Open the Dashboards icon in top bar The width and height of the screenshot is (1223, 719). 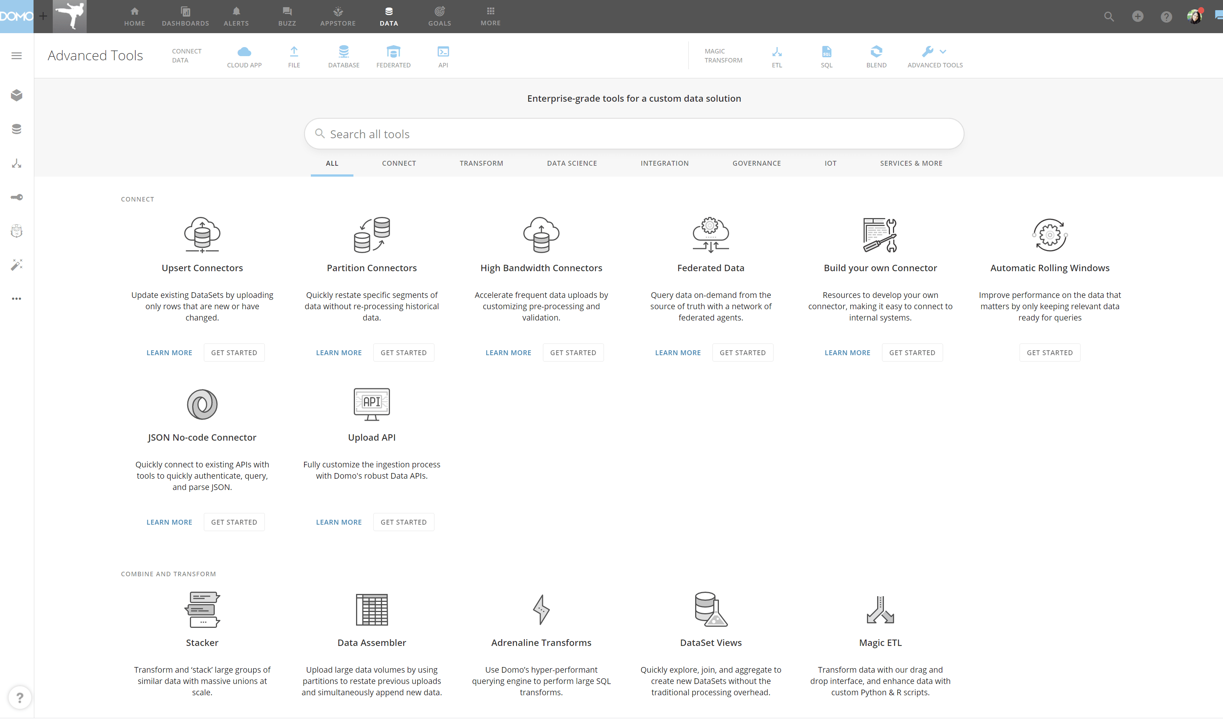tap(185, 11)
